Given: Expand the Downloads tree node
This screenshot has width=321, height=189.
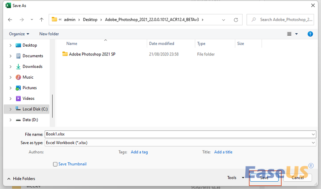Looking at the screenshot, I should pos(11,67).
